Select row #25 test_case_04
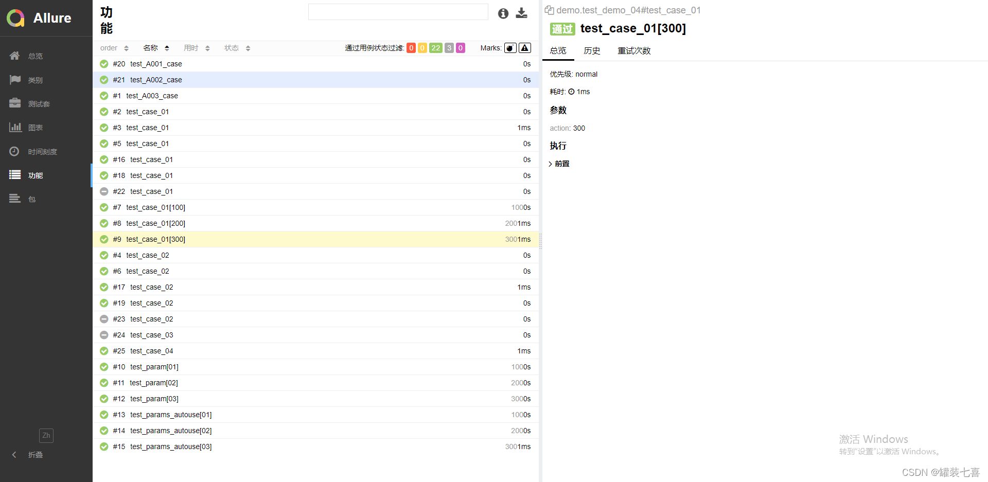This screenshot has width=988, height=482. click(x=315, y=351)
